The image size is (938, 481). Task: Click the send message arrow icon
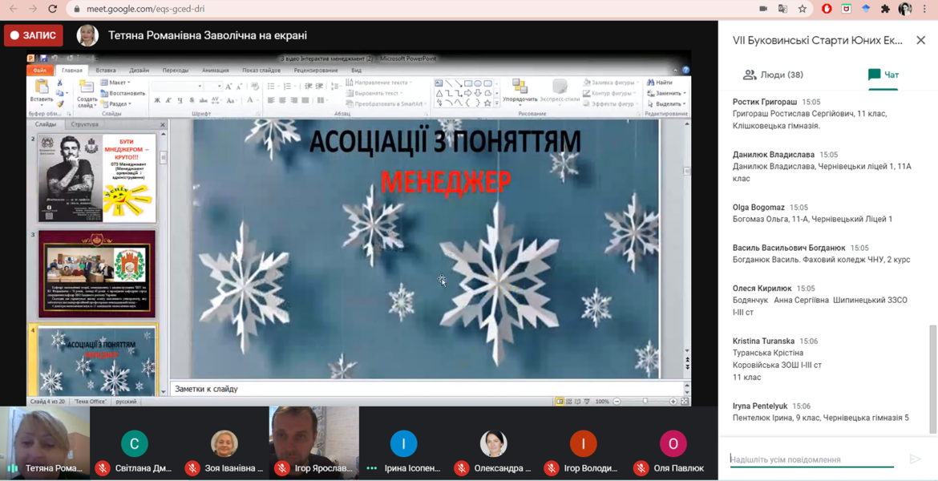pos(915,459)
